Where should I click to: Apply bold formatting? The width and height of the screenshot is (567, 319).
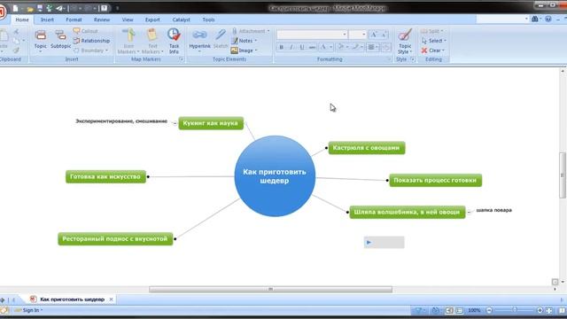(x=282, y=47)
